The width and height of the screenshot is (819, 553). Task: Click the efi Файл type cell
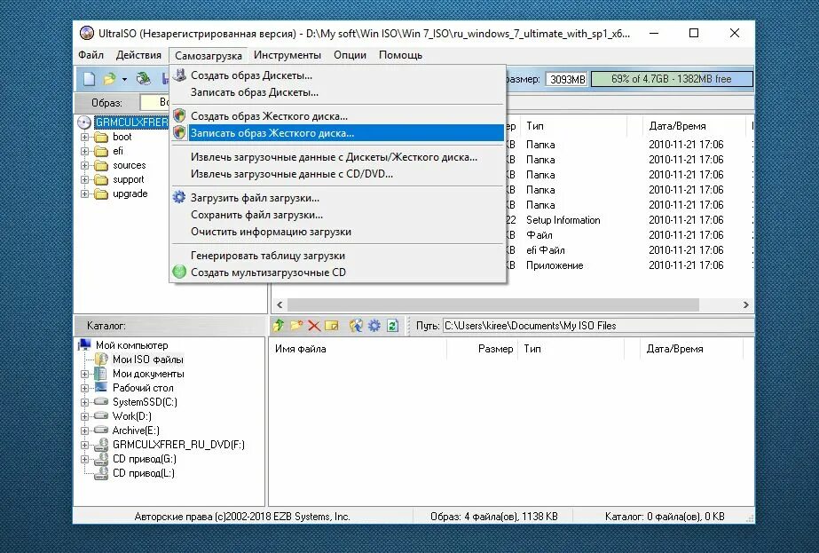tap(546, 250)
